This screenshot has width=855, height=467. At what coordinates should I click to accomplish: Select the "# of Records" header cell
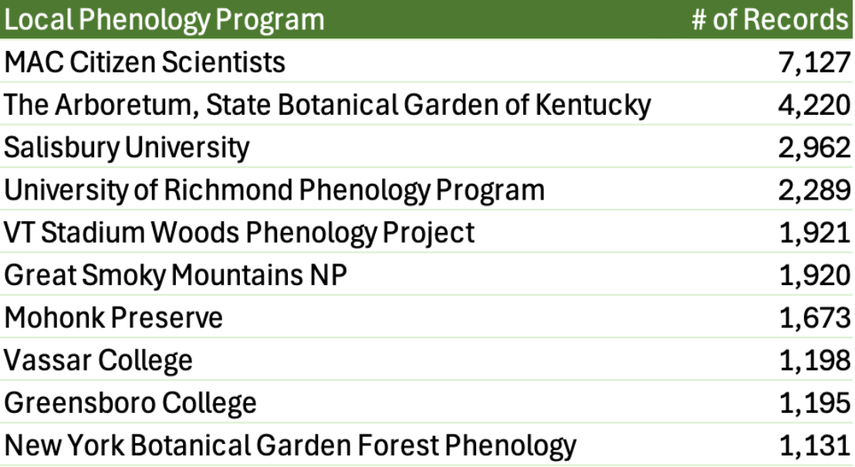click(x=770, y=20)
